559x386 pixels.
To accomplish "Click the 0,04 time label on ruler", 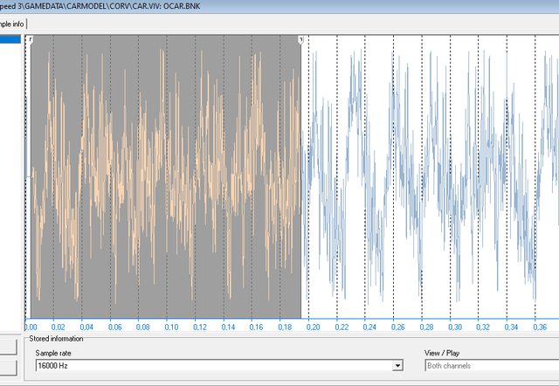I will pyautogui.click(x=86, y=327).
